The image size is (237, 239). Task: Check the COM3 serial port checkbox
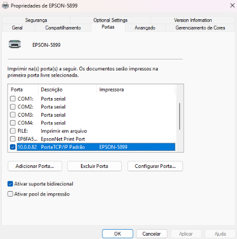(x=13, y=115)
